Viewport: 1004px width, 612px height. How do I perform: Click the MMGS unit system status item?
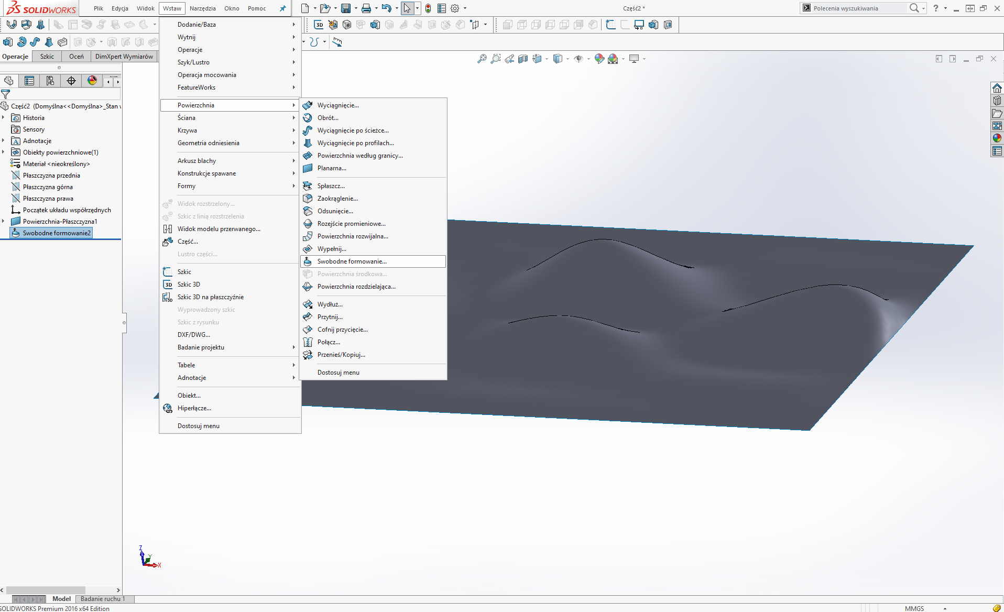(914, 608)
